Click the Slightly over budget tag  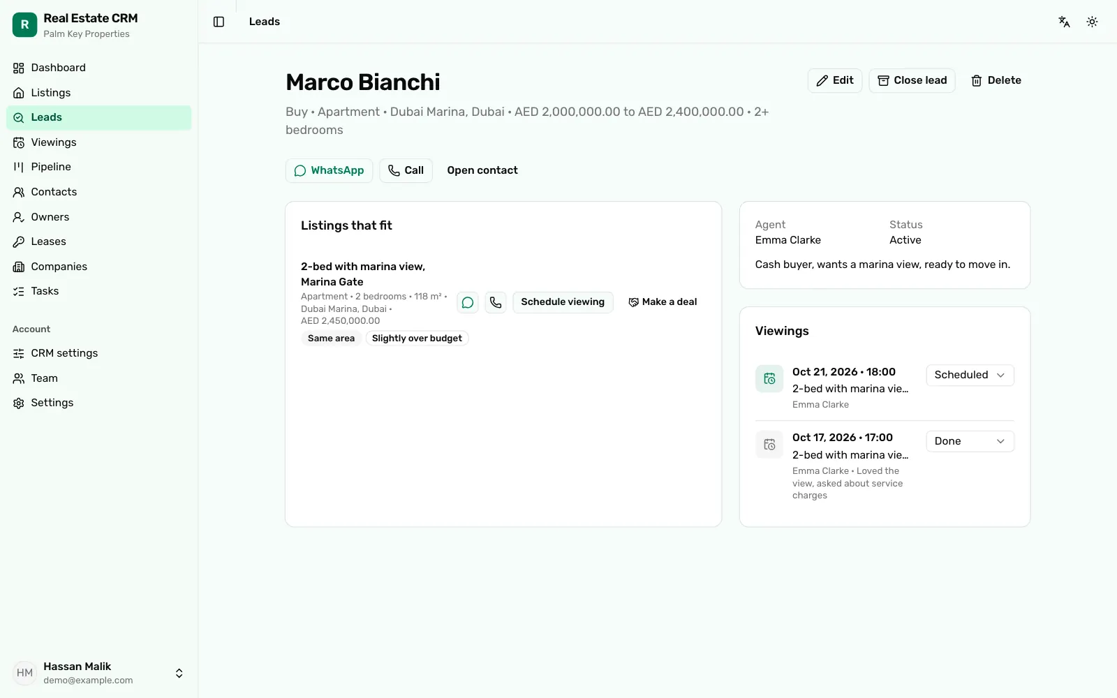pos(417,339)
